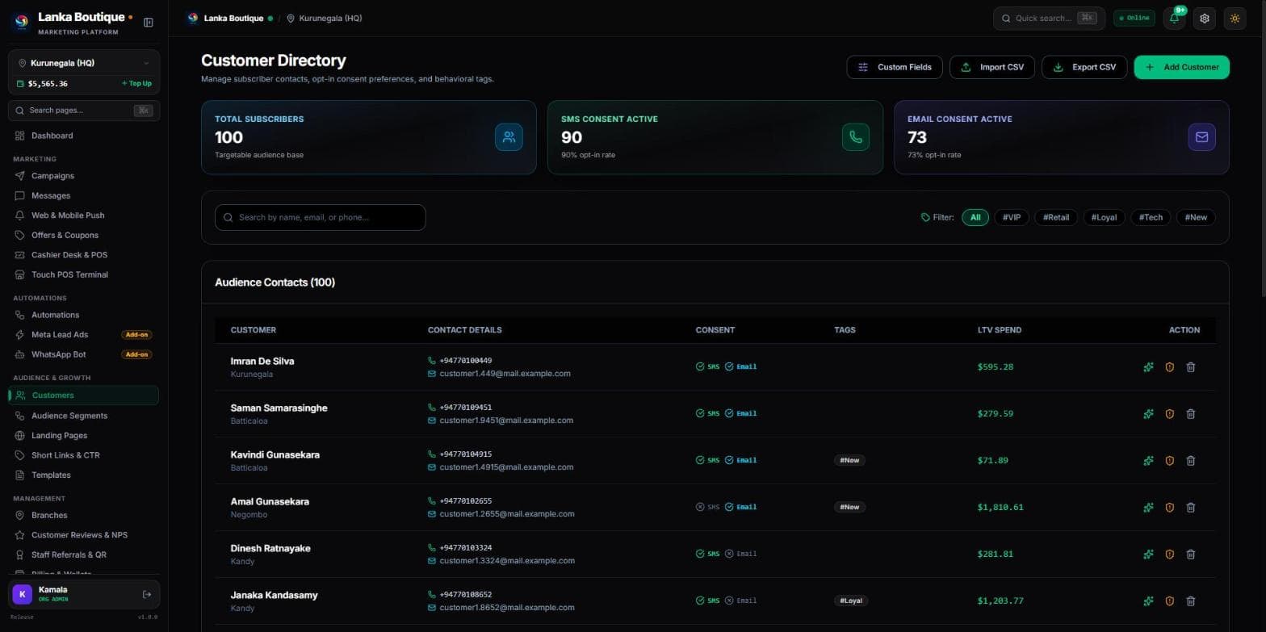Click Total Subscribers users icon
The image size is (1266, 632).
tap(509, 137)
